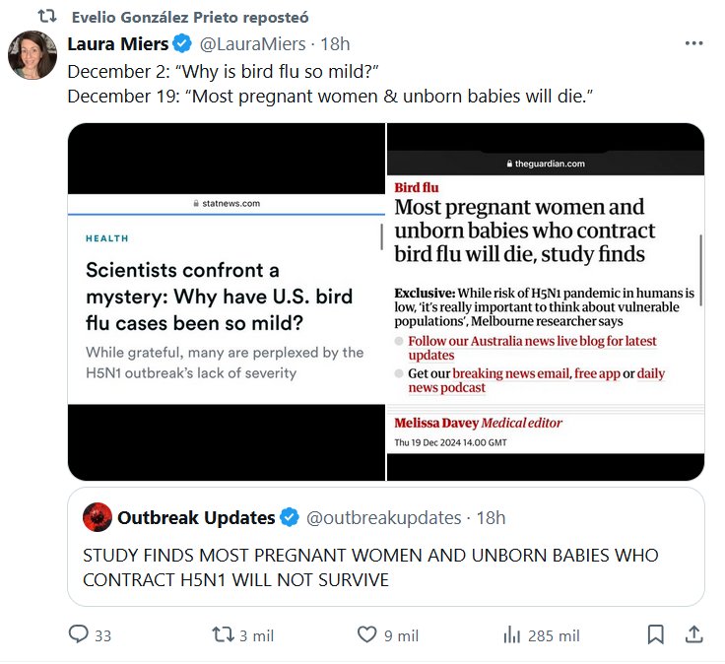Viewport: 725px width, 664px height.
Task: Open the quoted tweet about H5N1 study
Action: click(x=385, y=567)
